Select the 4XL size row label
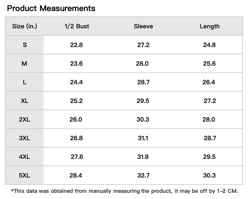The height and width of the screenshot is (199, 248). point(24,157)
